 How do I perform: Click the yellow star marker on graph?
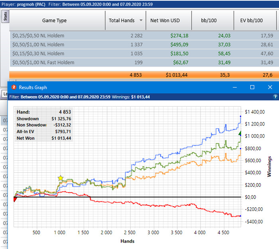point(61,178)
